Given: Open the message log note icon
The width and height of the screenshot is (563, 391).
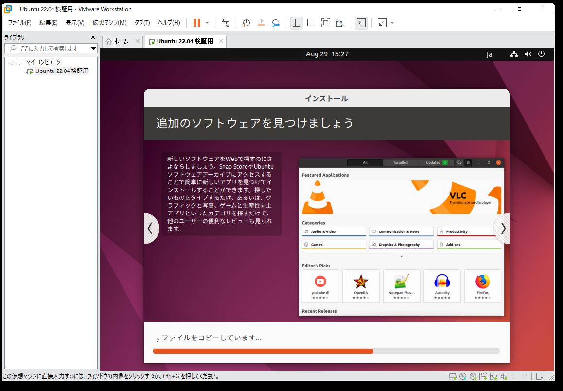Looking at the screenshot, I should coord(539,376).
